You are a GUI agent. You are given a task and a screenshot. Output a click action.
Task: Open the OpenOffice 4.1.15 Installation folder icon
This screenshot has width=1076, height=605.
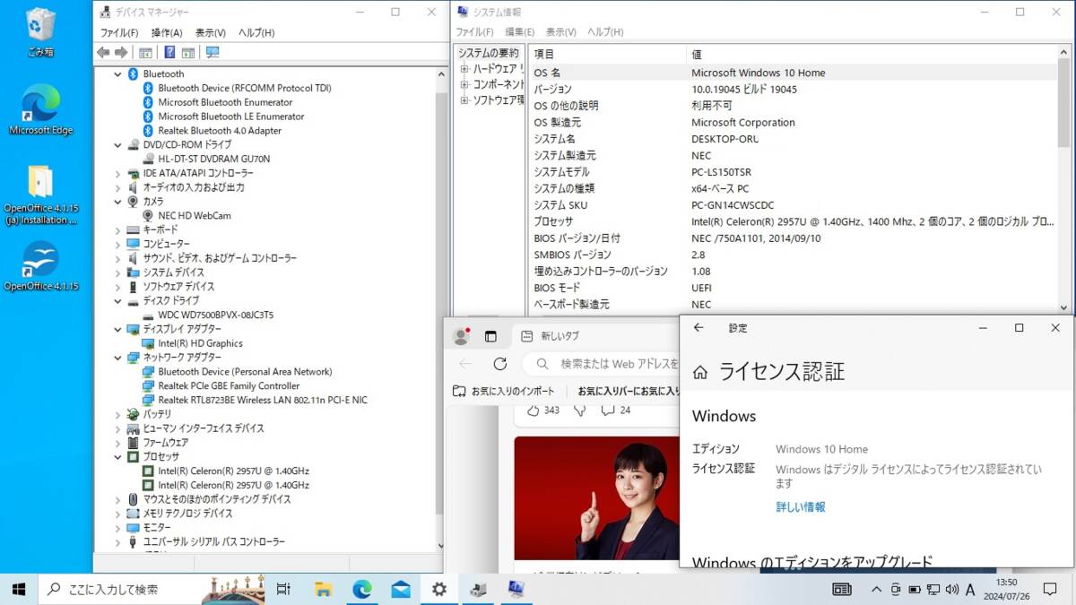39,194
